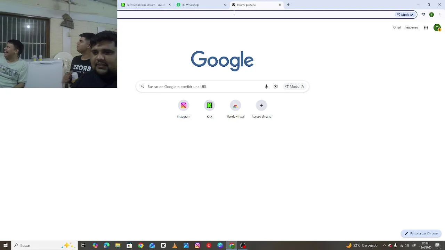
Task: Click the taskbar Buscar search box
Action: click(44, 245)
